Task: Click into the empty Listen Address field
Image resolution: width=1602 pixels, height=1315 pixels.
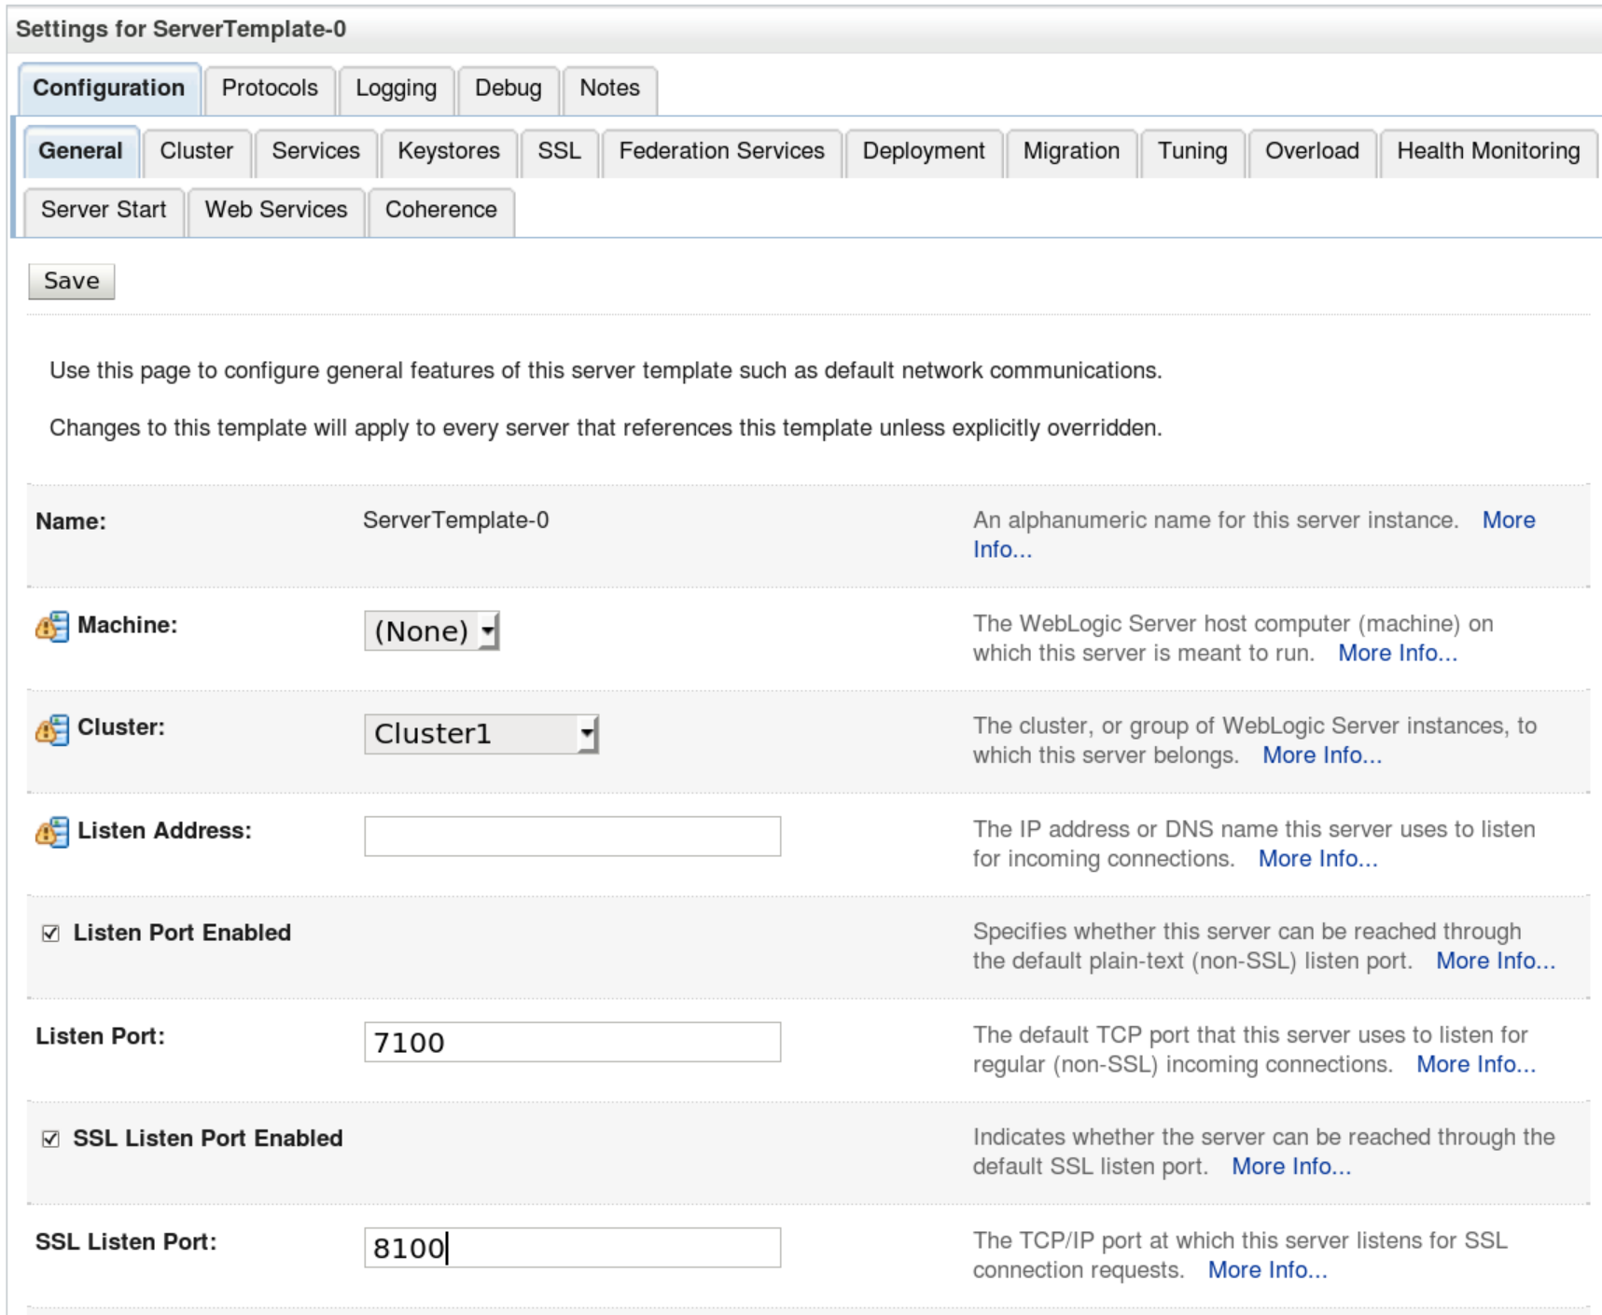Action: (572, 837)
